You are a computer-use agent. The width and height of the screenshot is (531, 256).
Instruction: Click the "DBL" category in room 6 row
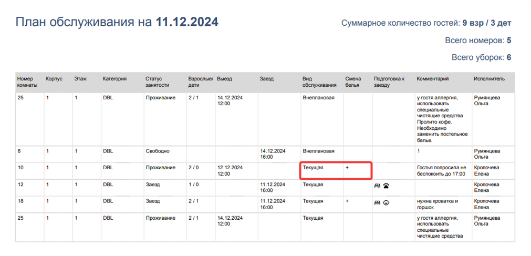pos(108,151)
